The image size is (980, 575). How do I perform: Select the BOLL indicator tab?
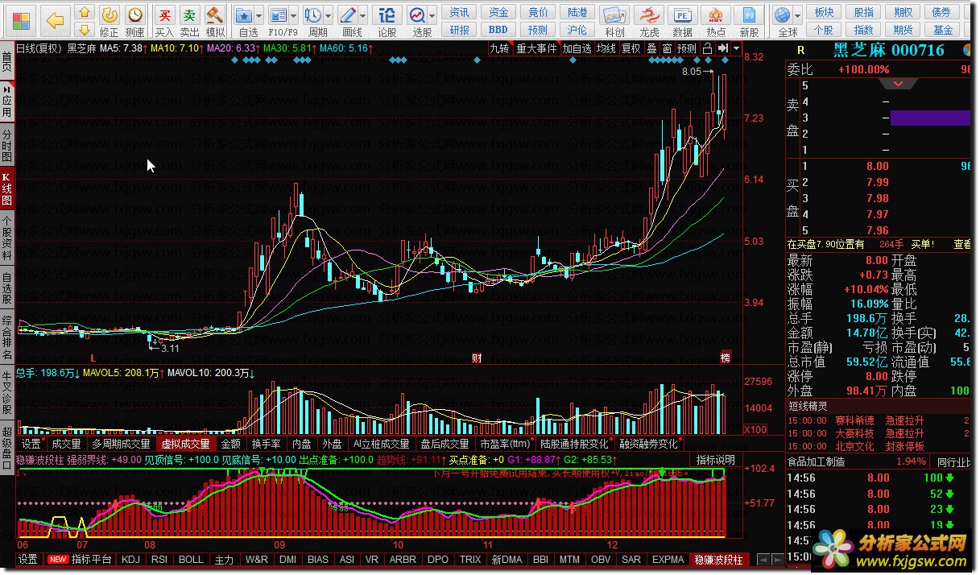191,560
